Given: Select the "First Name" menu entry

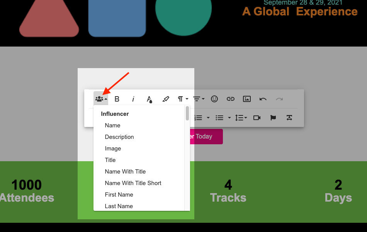Looking at the screenshot, I should pos(119,195).
